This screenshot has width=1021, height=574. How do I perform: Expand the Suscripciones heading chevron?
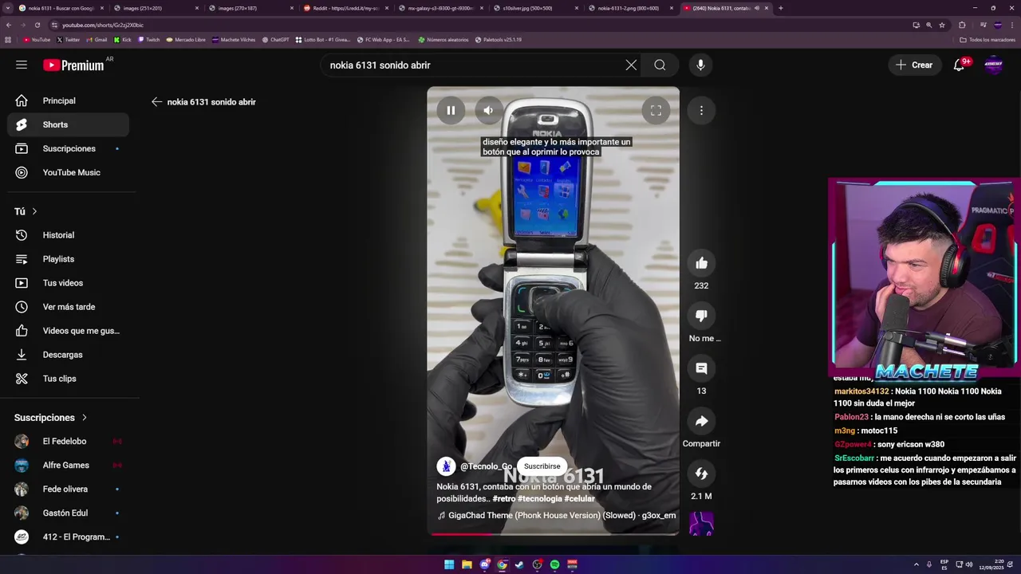84,418
